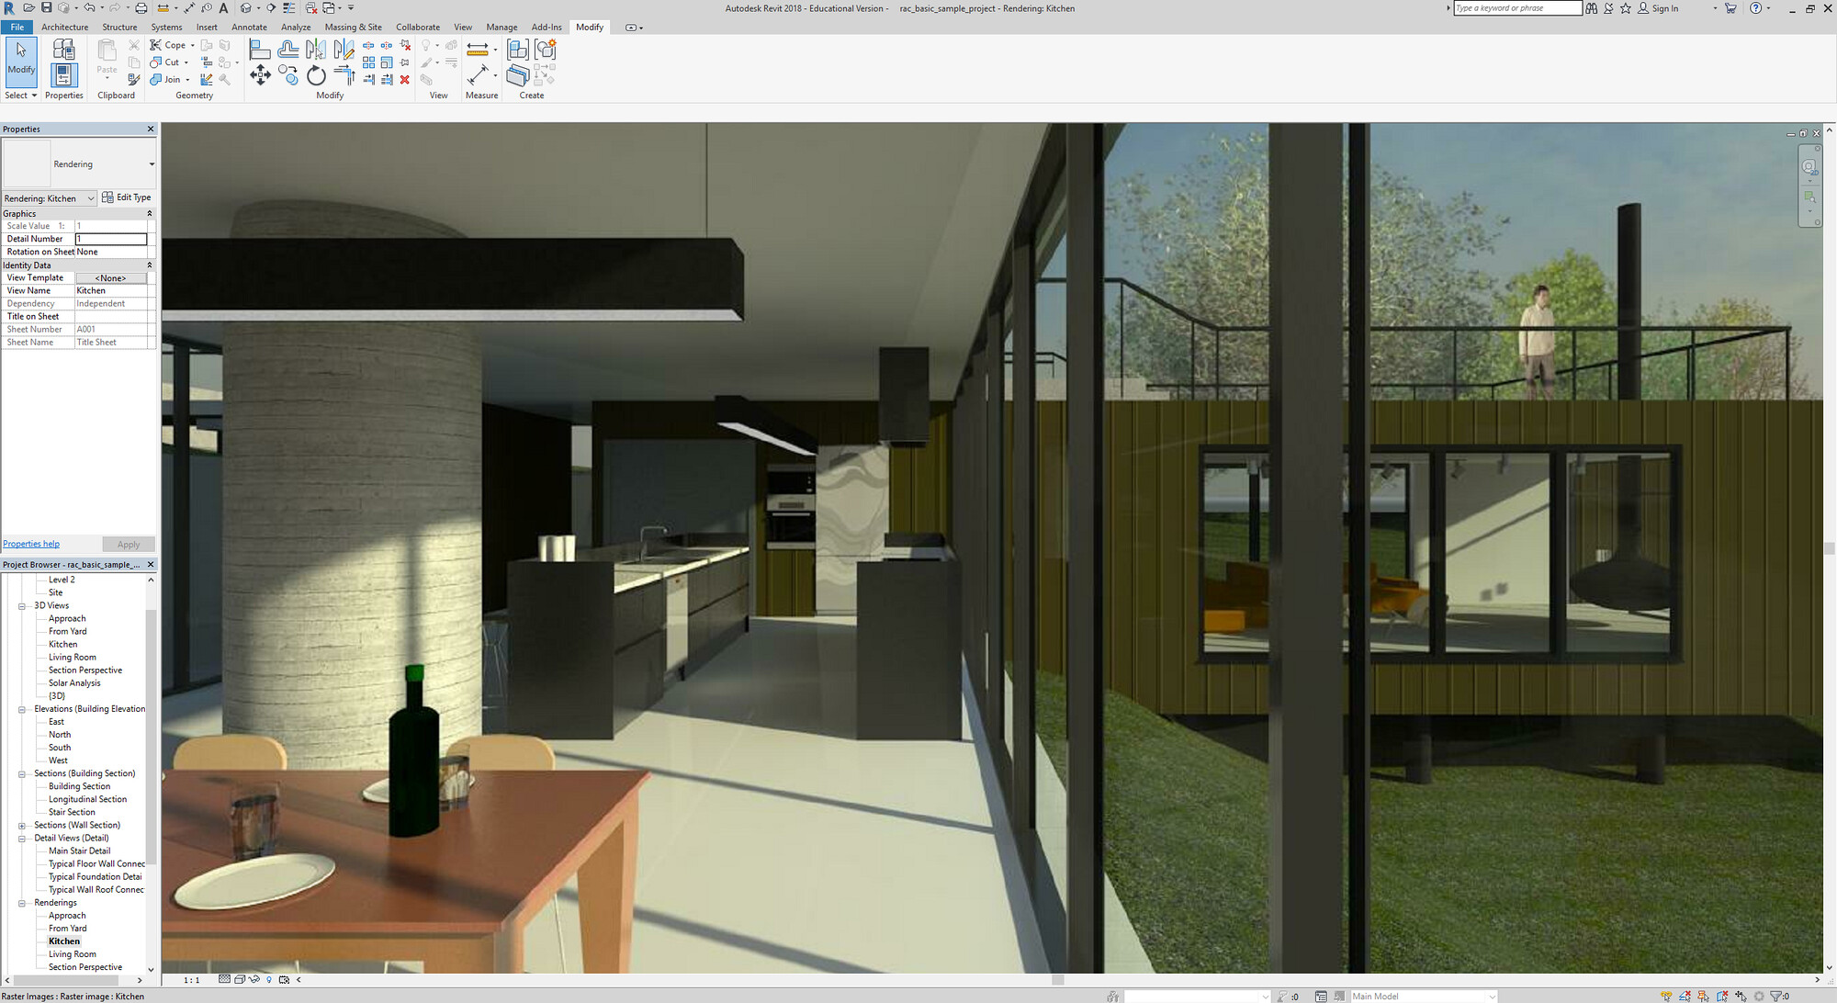Toggle Select Pinned Elements in status bar
Viewport: 1837px width, 1003px height.
tap(1704, 996)
